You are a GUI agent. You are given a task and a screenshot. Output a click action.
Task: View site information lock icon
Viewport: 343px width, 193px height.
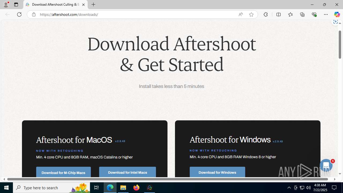click(x=33, y=14)
